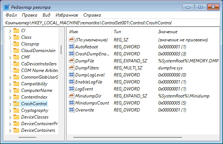Click the MinidumpDir string icon
Viewport: 223px width, 144px height.
[71, 96]
